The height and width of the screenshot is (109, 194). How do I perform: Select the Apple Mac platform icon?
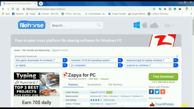tap(145, 25)
